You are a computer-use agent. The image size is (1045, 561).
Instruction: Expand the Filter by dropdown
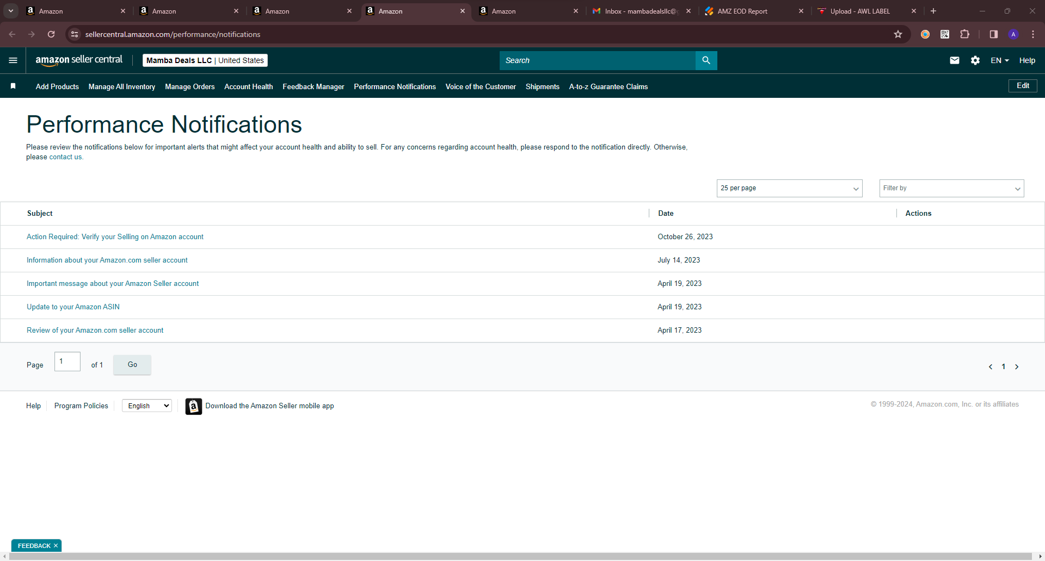952,188
